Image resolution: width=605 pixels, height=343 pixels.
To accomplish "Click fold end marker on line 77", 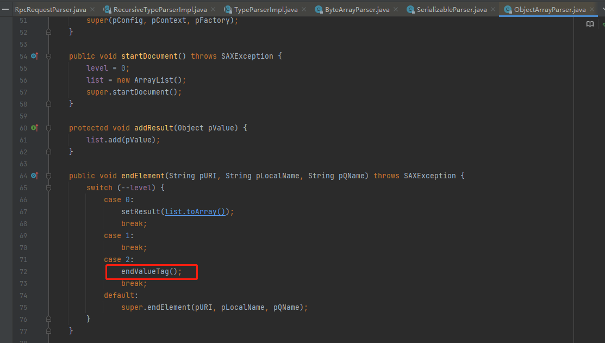I will 48,331.
